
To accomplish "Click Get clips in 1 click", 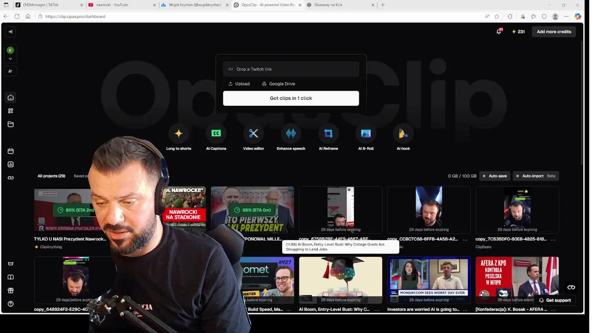I will [291, 98].
